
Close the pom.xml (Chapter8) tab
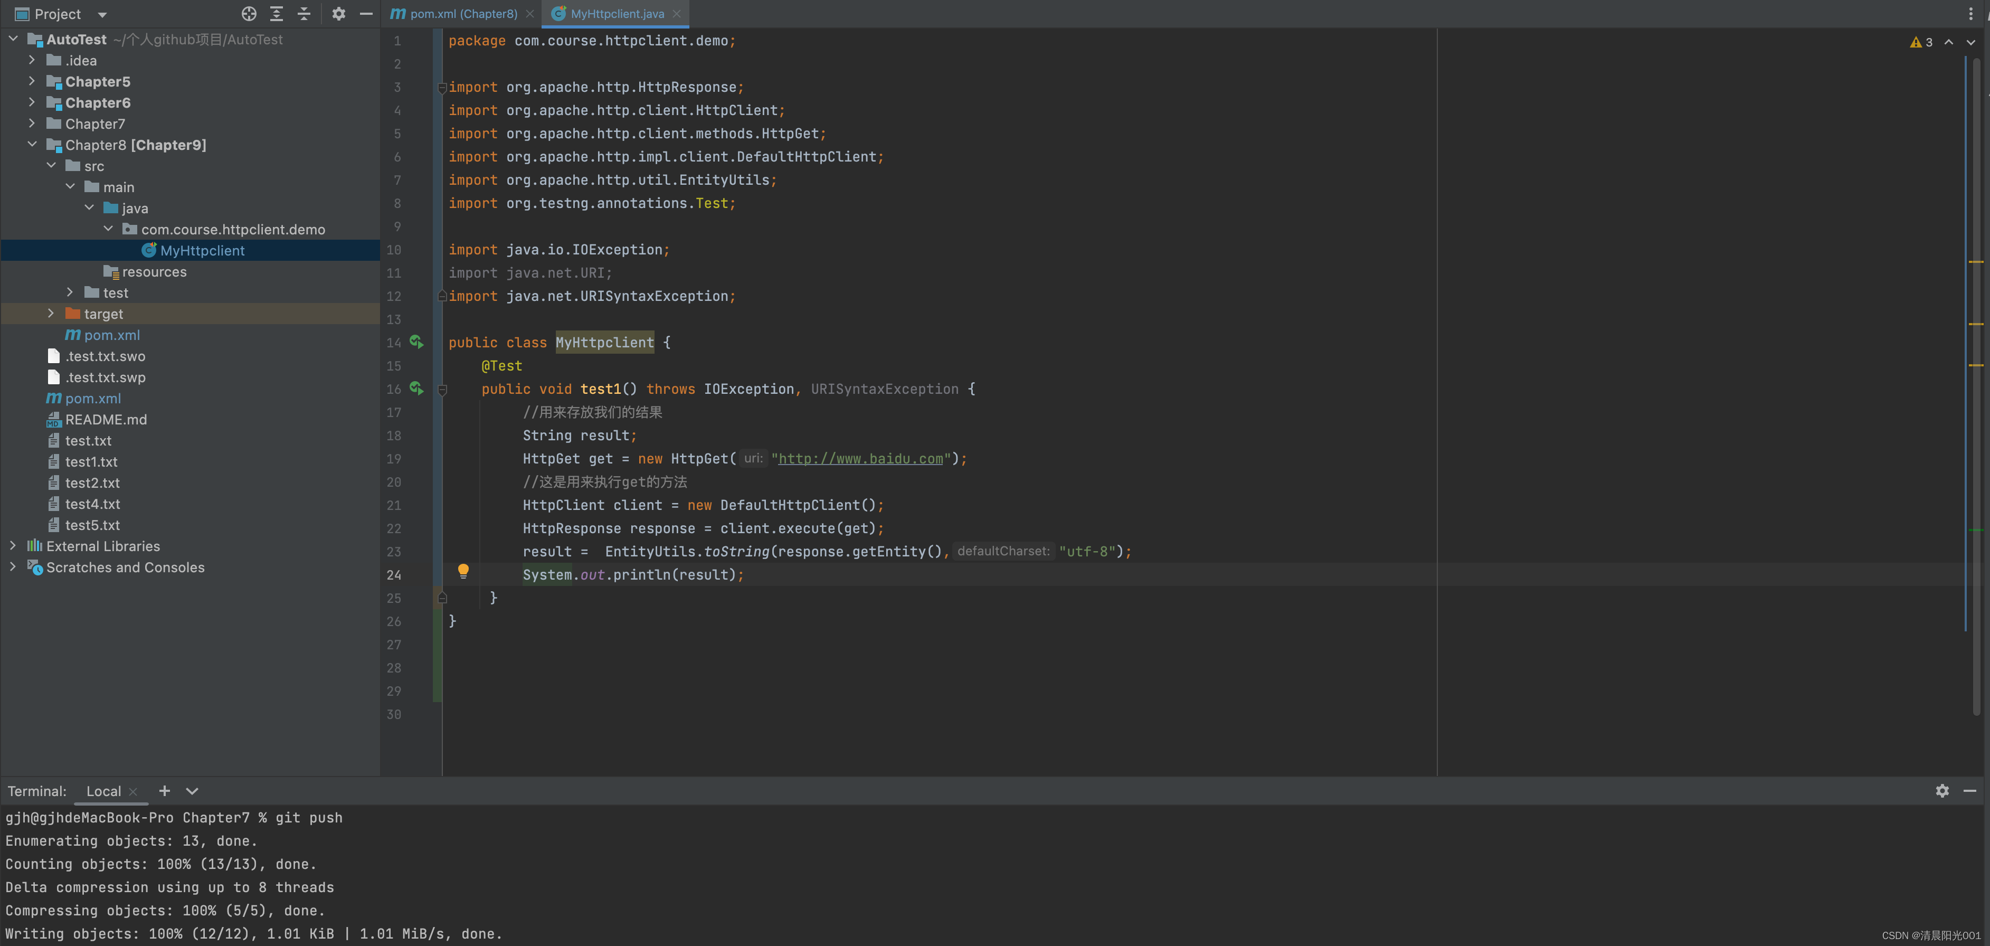(x=530, y=14)
